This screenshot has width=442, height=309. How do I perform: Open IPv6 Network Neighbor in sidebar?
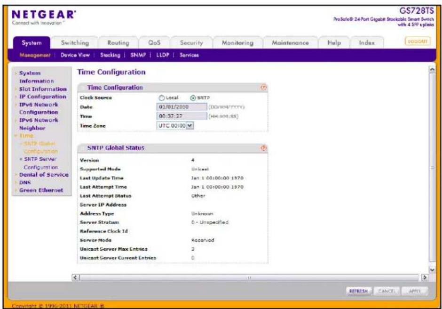point(39,124)
